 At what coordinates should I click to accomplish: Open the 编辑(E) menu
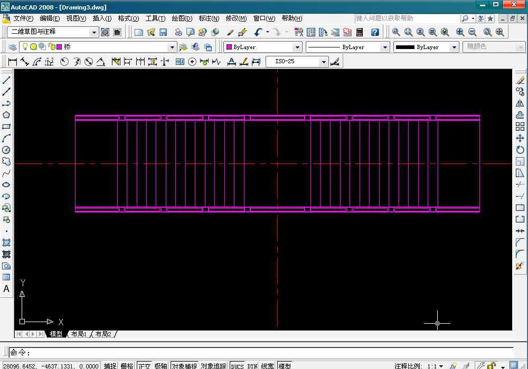(x=50, y=18)
